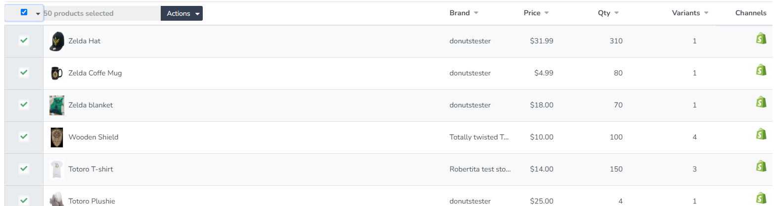Click Shopify icon in Zelda Coffe Mug row

point(761,71)
